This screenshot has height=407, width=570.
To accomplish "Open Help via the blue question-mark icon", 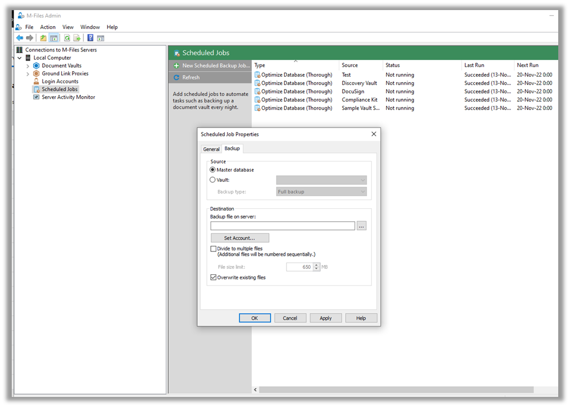I will tap(90, 38).
